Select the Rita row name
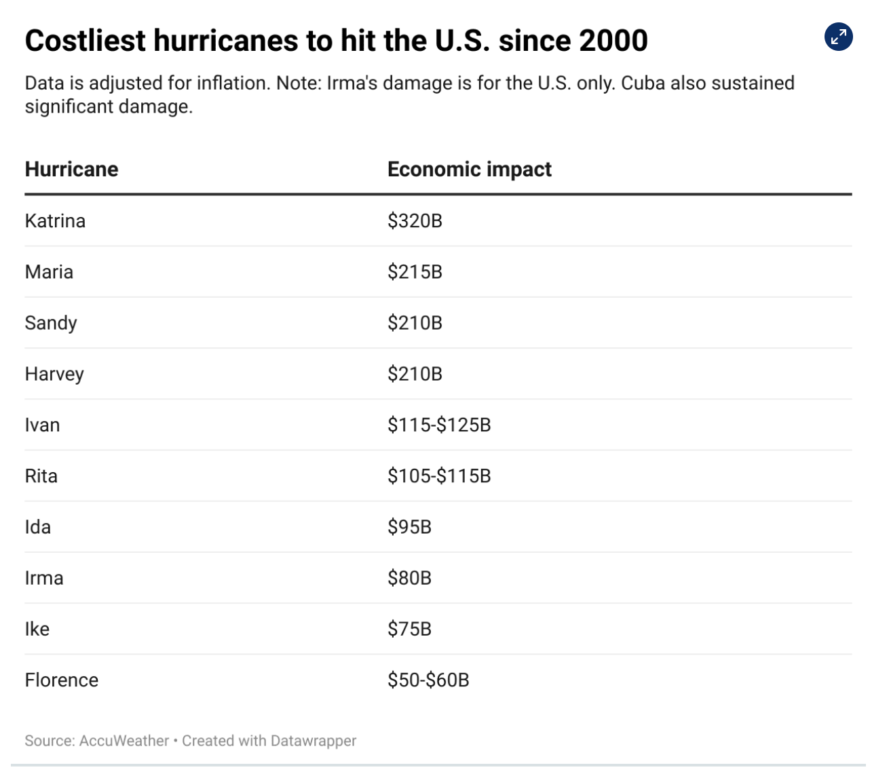889x776 pixels. point(41,476)
